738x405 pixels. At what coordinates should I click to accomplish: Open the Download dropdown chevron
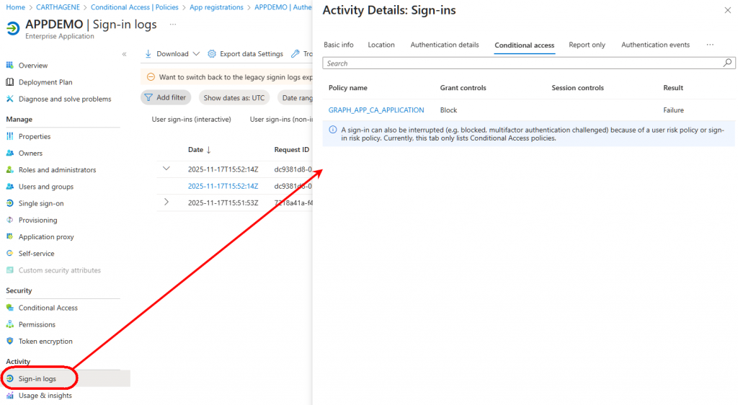[196, 53]
